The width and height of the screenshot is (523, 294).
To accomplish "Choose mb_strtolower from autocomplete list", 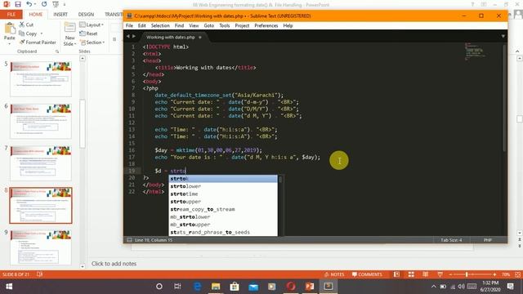I will pyautogui.click(x=223, y=217).
